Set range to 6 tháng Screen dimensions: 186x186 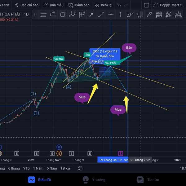coord(14,168)
